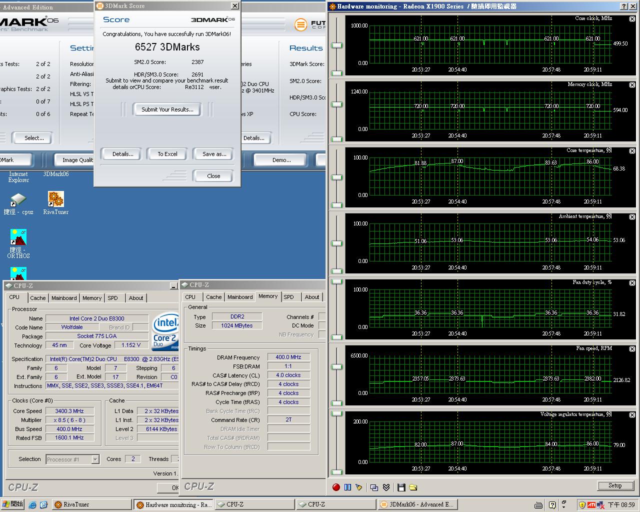Viewport: 640px width, 512px height.
Task: Pause hardware monitoring with the blue pause icon
Action: pyautogui.click(x=347, y=487)
